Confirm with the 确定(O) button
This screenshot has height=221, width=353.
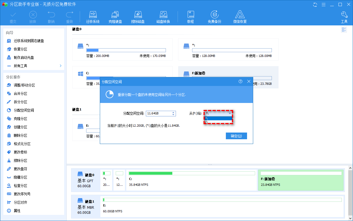coord(236,136)
